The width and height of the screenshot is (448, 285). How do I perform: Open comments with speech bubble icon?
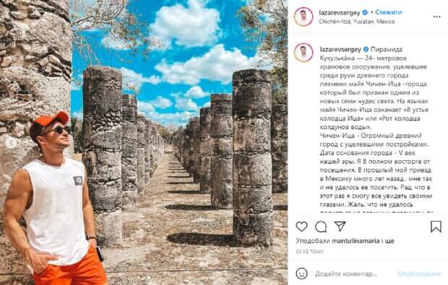321,227
